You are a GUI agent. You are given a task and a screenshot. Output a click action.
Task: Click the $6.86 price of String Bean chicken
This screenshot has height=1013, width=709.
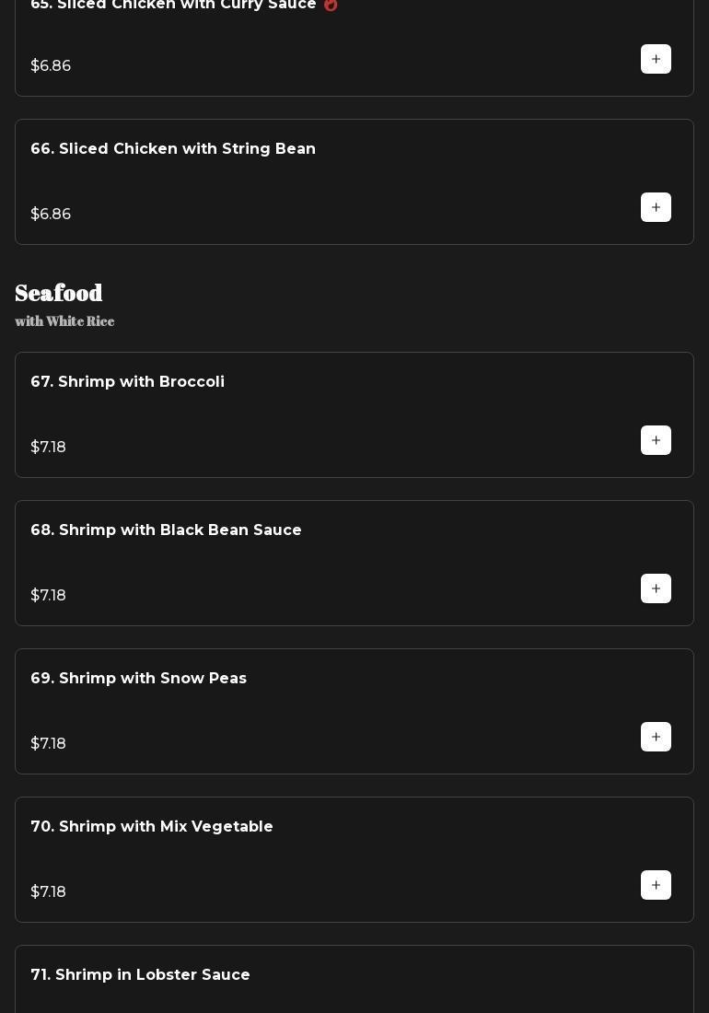51,215
